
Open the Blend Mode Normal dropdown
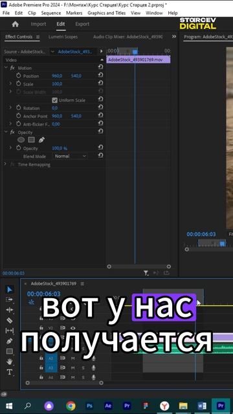click(x=70, y=156)
